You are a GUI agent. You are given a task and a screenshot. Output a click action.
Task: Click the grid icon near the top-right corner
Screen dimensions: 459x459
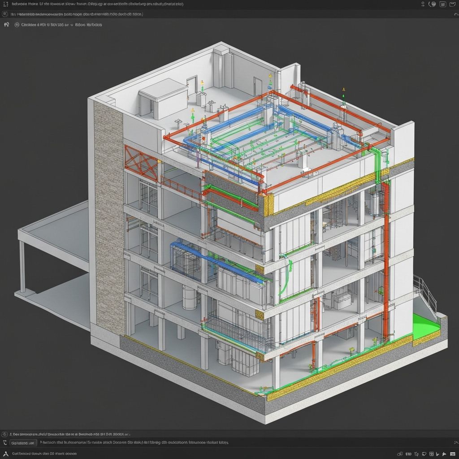(443, 4)
